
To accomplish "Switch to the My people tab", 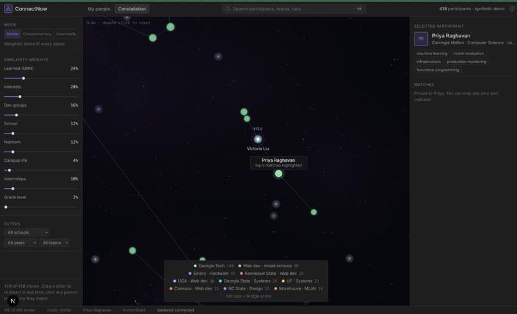I will (x=99, y=9).
